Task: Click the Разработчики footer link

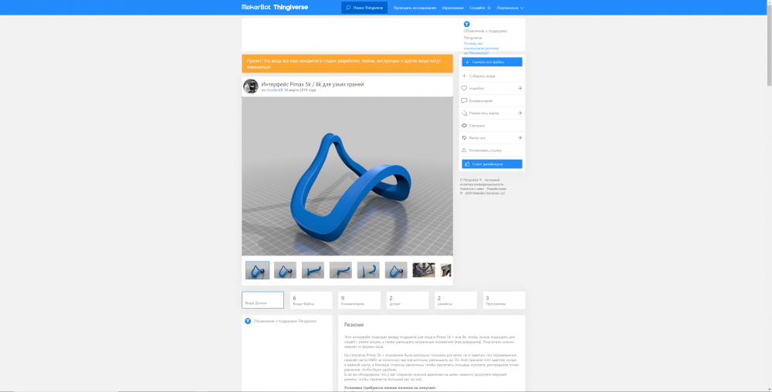Action: point(496,189)
